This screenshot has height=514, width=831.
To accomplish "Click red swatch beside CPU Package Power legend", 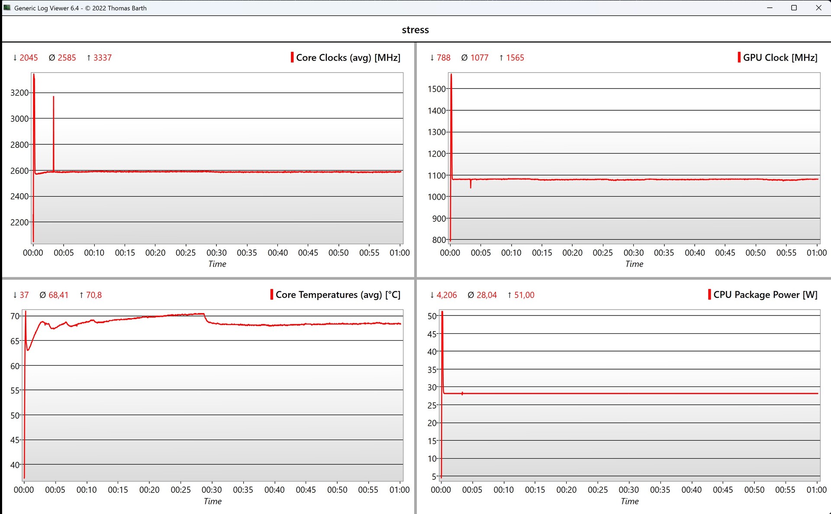I will pos(709,294).
